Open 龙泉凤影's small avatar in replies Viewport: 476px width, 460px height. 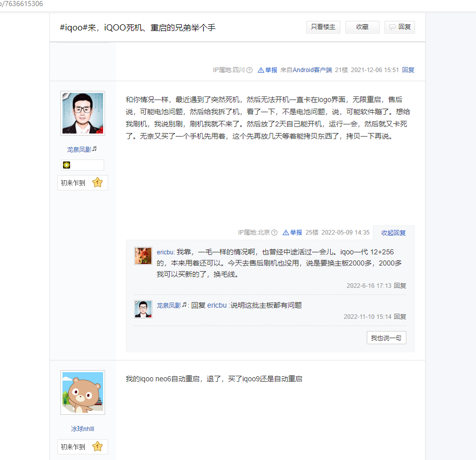tap(143, 309)
